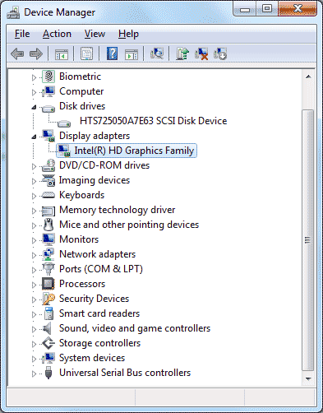
Task: Toggle the console tree pane icon
Action: [62, 53]
